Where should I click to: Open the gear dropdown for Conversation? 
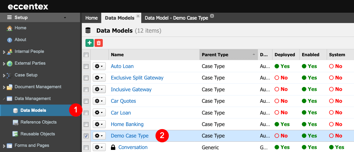point(99,147)
